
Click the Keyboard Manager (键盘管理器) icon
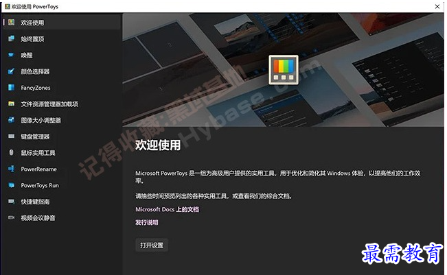pos(12,136)
